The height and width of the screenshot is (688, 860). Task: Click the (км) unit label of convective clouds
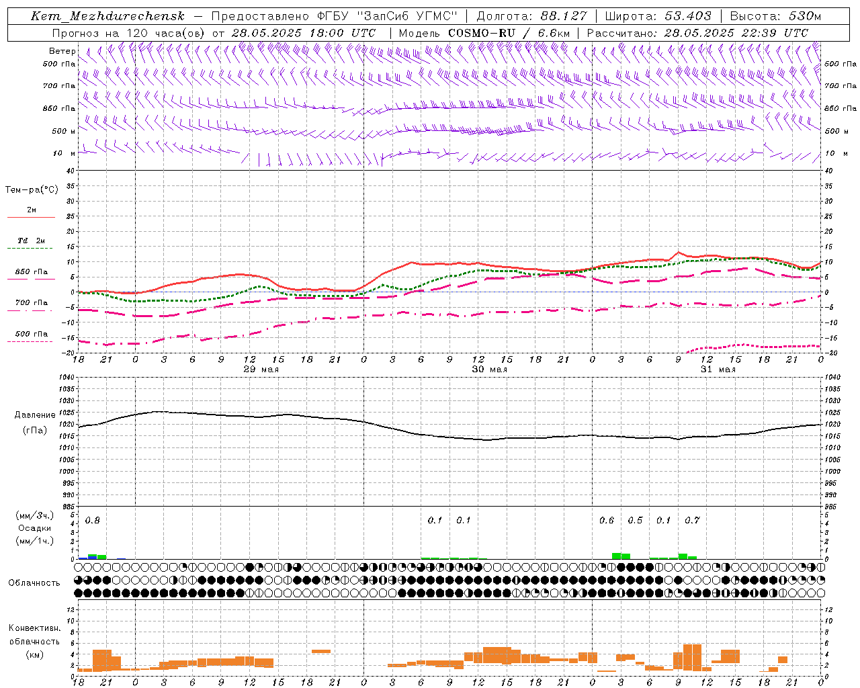pos(34,654)
